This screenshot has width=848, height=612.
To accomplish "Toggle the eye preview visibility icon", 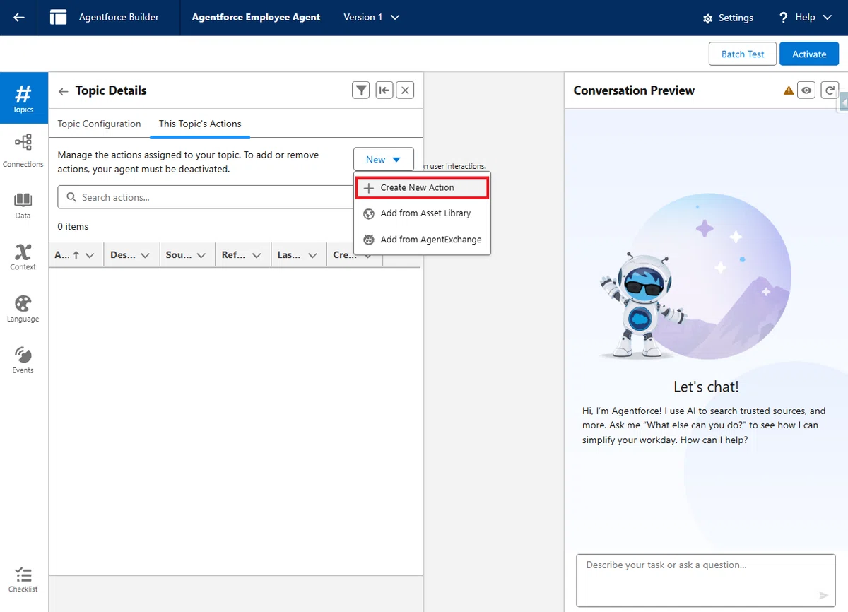I will (806, 90).
